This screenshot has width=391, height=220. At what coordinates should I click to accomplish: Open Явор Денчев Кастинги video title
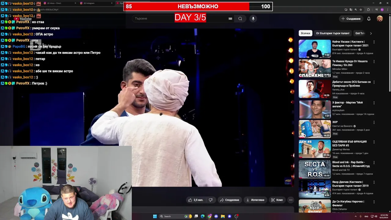[x=350, y=184]
